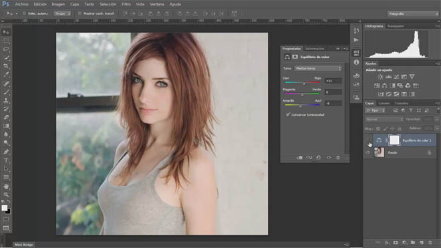Viewport: 441px width, 248px height.
Task: Show the Equilibrio de color 1 layer
Action: point(368,140)
